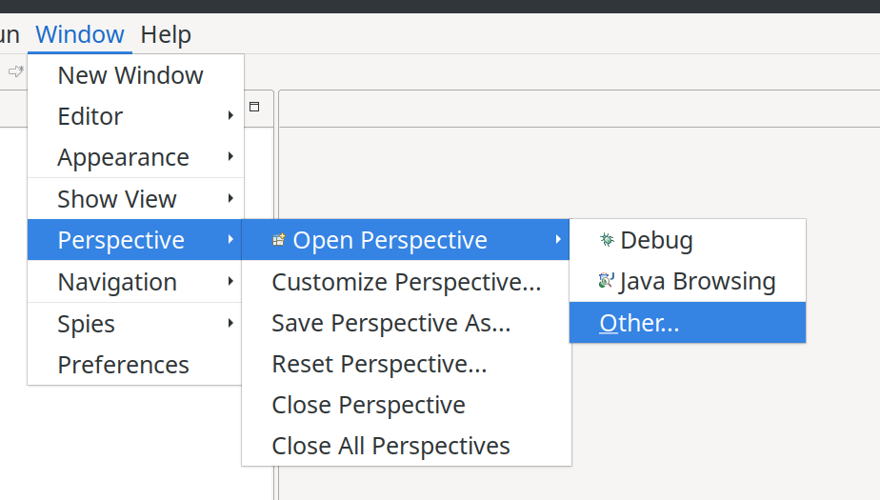880x500 pixels.
Task: Open the Spies submenu
Action: click(x=135, y=323)
